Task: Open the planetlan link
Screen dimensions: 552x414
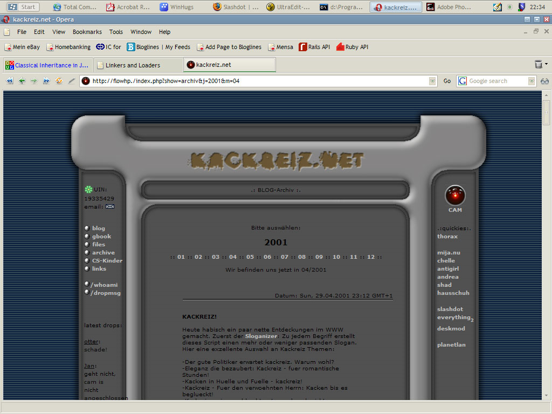Action: [451, 344]
